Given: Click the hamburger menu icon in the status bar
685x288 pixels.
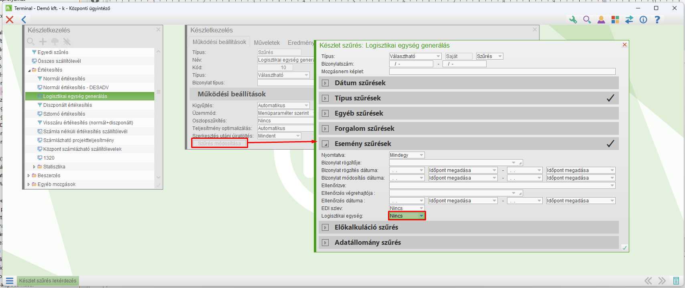Looking at the screenshot, I should coord(10,281).
